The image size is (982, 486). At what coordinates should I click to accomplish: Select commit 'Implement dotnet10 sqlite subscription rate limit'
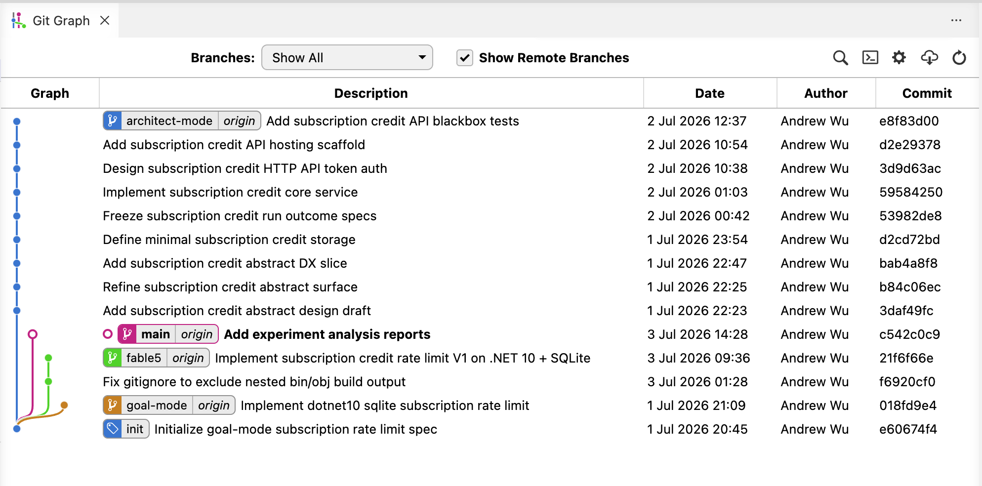(385, 405)
